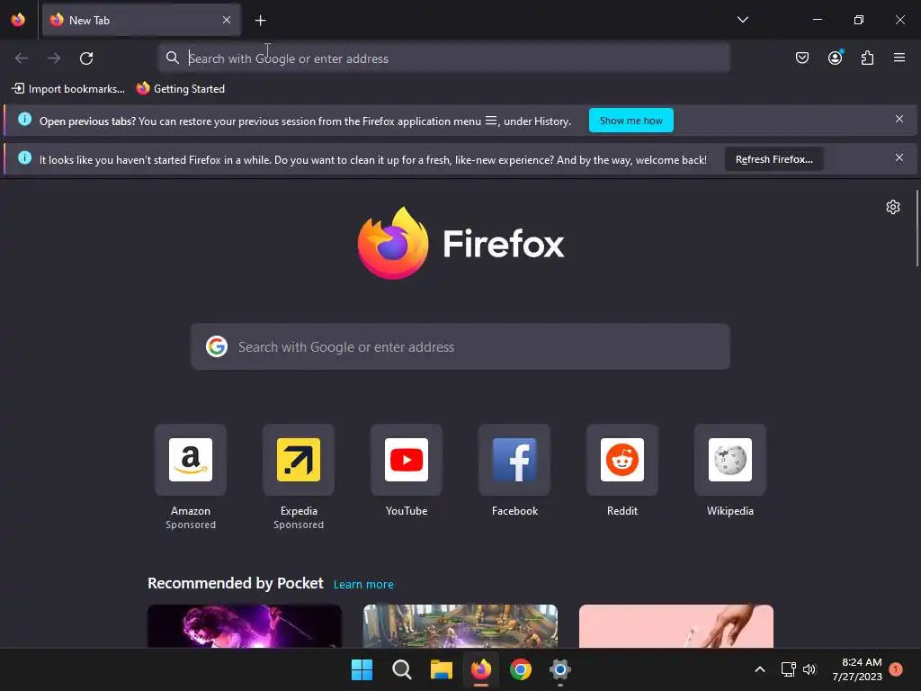This screenshot has width=921, height=691.
Task: Click Import bookmarks in bookmarks toolbar
Action: tap(68, 89)
